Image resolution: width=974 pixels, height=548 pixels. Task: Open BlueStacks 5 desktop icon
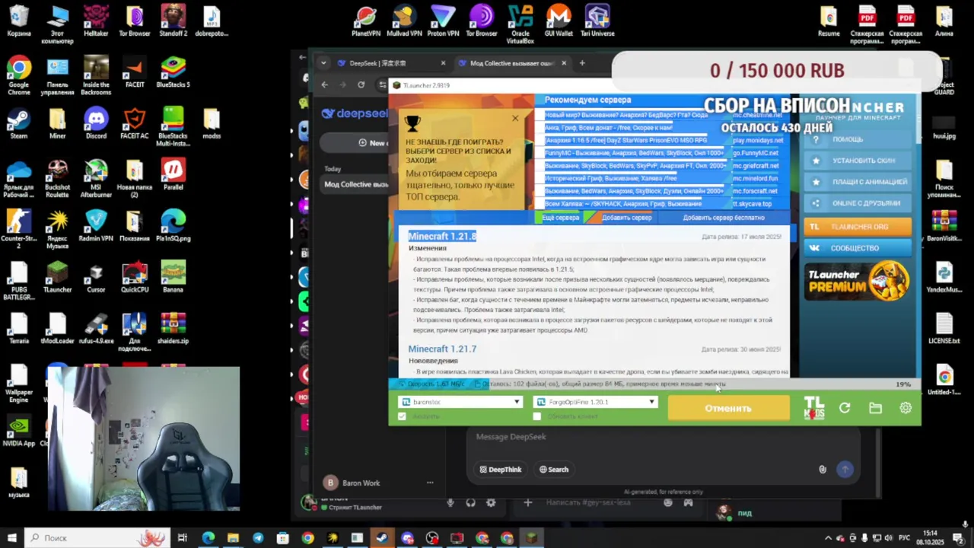coord(173,73)
